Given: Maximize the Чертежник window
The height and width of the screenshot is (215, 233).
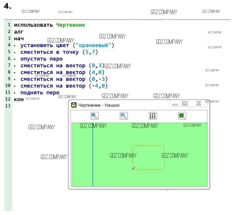Looking at the screenshot, I should 185,104.
